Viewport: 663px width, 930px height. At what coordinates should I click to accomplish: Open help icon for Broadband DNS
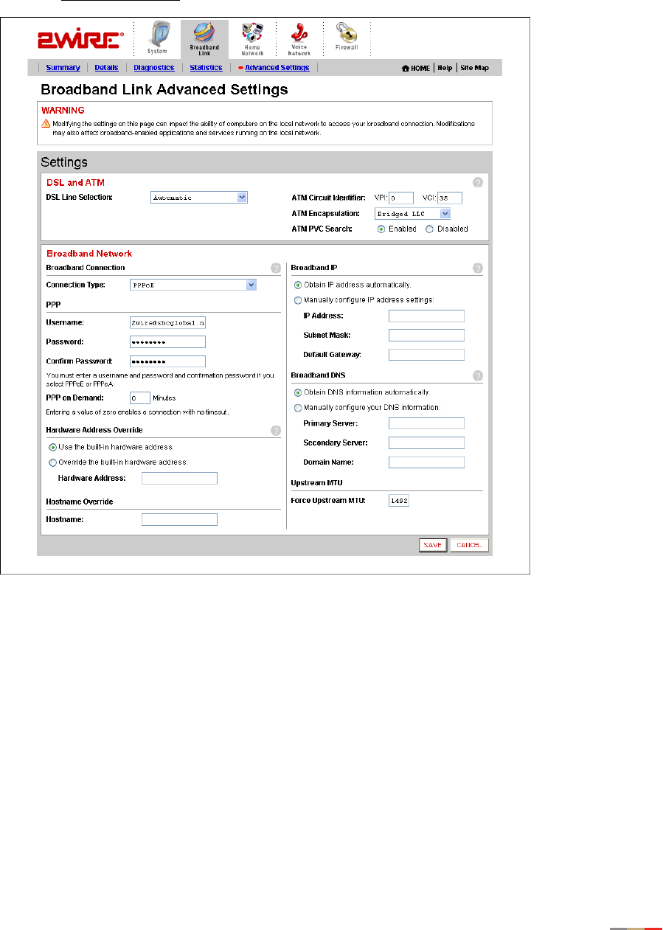(477, 375)
